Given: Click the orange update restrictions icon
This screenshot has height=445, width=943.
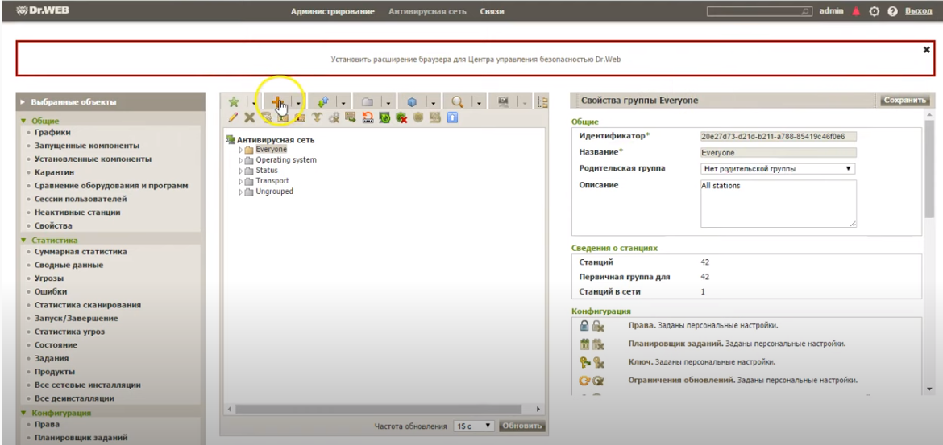Looking at the screenshot, I should [584, 381].
